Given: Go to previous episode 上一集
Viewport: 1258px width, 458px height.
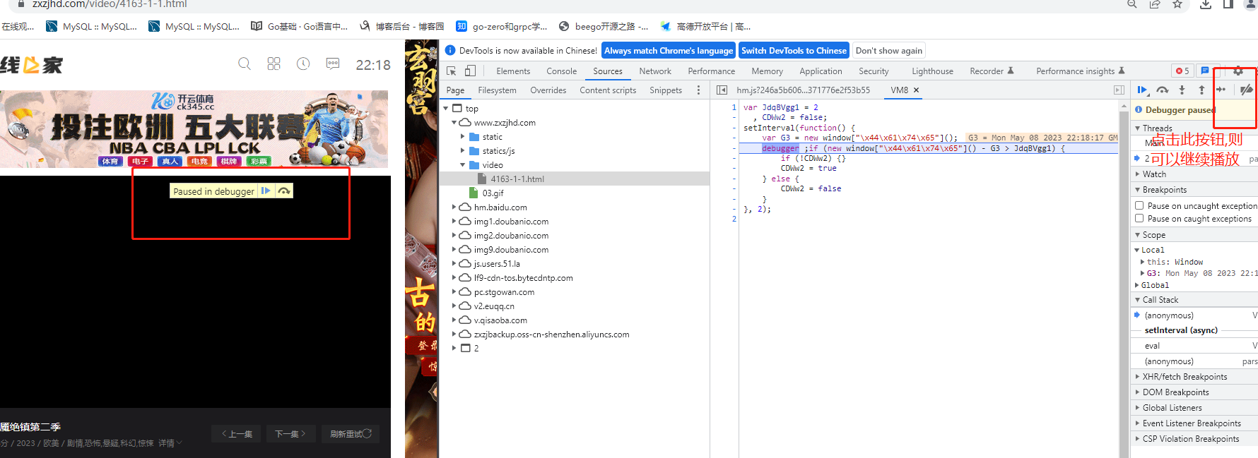Looking at the screenshot, I should [236, 434].
